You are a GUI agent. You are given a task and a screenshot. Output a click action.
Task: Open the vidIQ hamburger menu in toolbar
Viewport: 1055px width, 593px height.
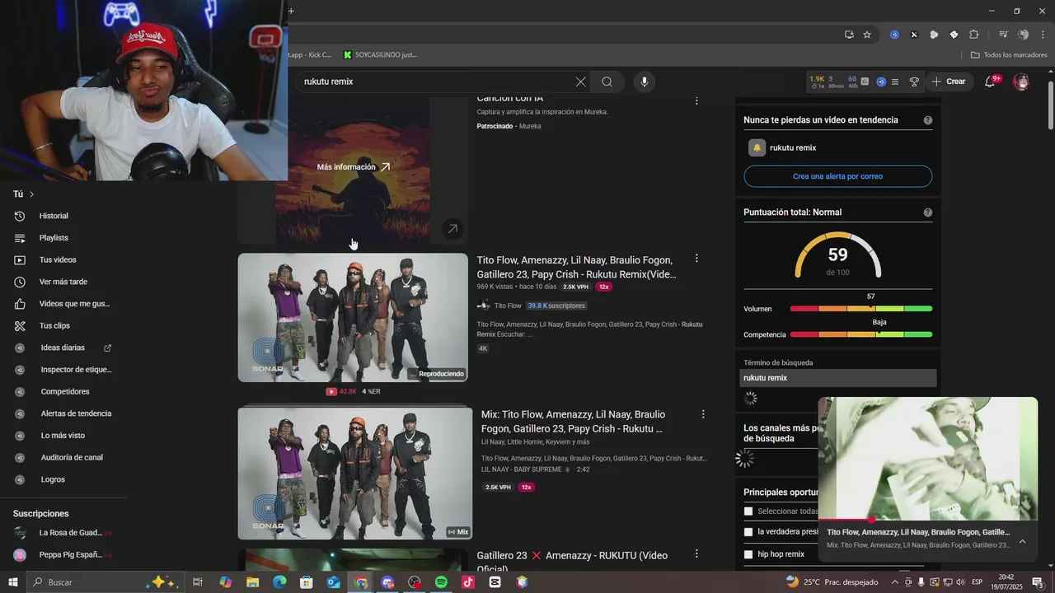pyautogui.click(x=895, y=82)
